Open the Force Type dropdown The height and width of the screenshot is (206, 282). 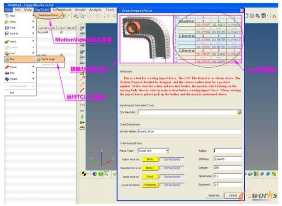pyautogui.click(x=167, y=150)
